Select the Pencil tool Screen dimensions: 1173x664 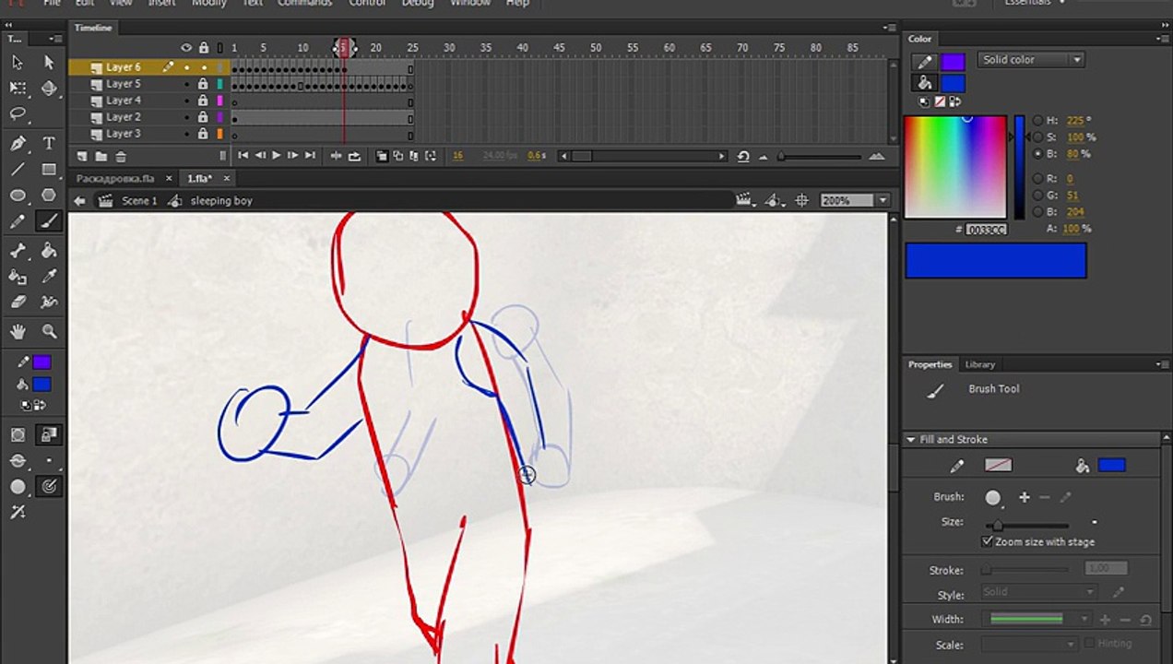[18, 221]
